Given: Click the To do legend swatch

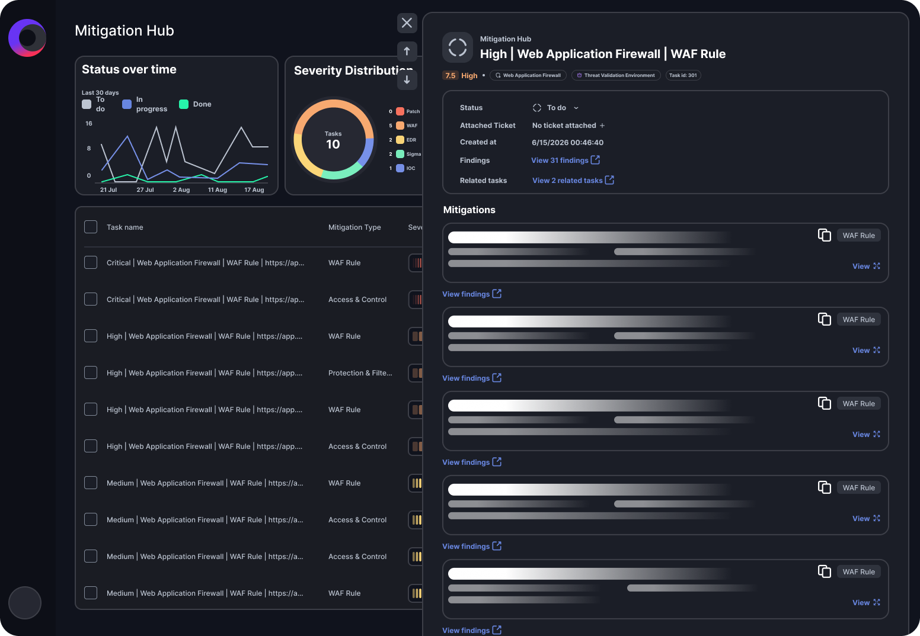Looking at the screenshot, I should click(87, 104).
